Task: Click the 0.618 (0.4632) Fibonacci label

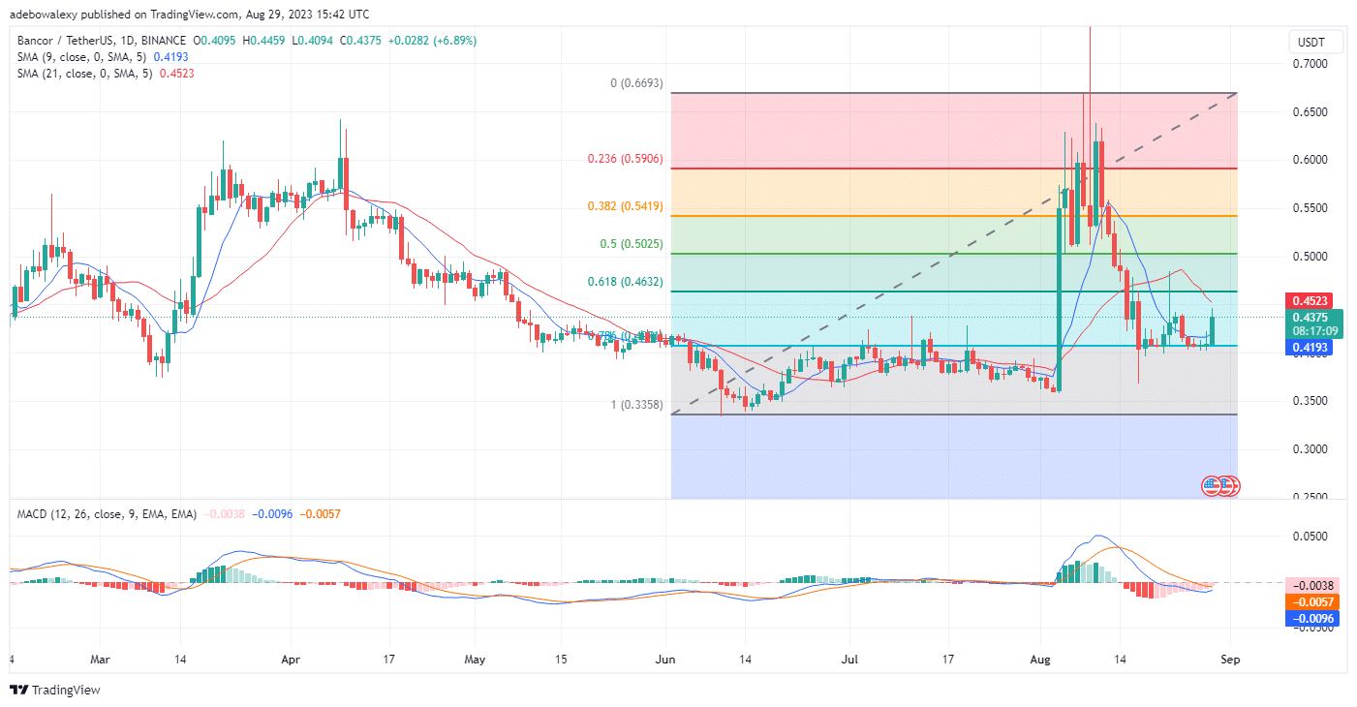Action: coord(627,282)
